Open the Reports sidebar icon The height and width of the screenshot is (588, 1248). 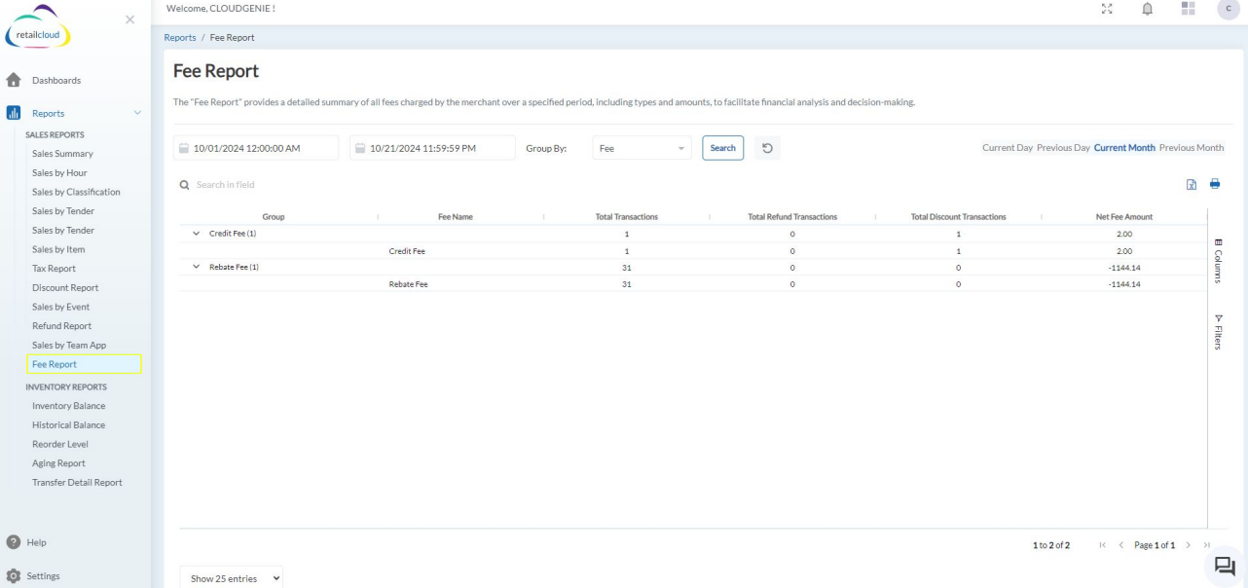[14, 113]
